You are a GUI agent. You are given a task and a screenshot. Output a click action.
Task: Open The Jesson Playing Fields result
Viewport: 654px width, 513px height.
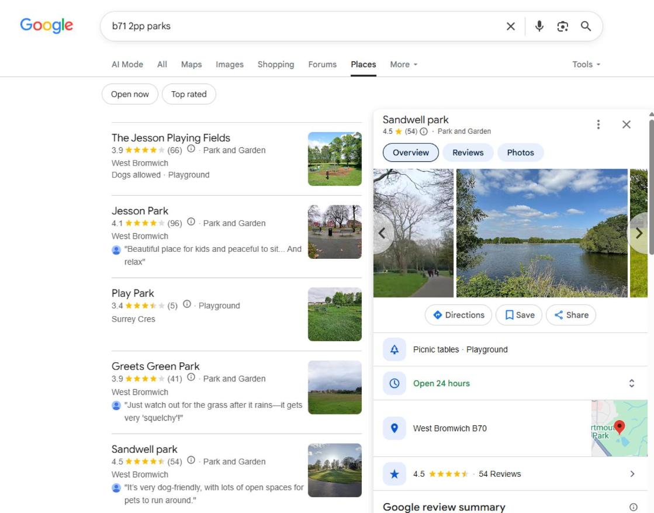pyautogui.click(x=171, y=138)
